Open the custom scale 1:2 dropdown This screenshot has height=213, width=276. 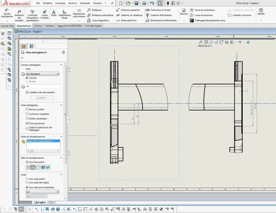(43, 192)
